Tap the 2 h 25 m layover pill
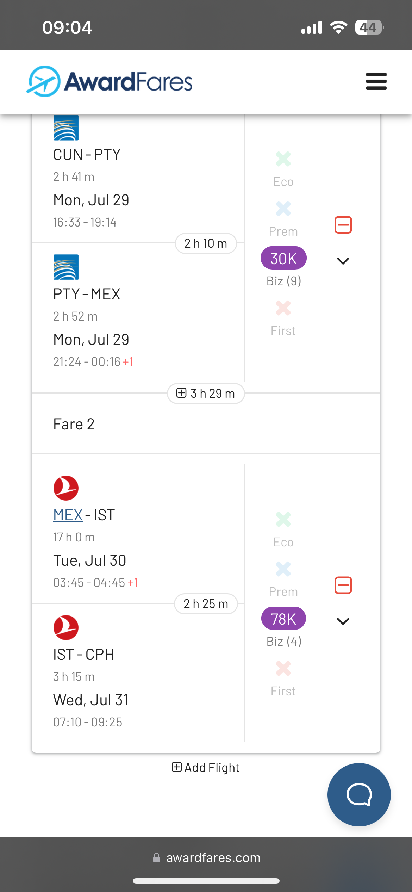The image size is (412, 892). pyautogui.click(x=206, y=604)
